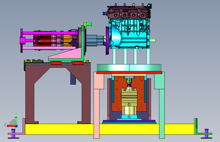Select the salmon-colored left support leg
220x142 pixels.
click(x=96, y=105)
